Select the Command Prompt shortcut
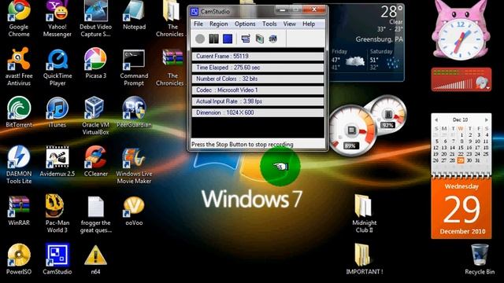The width and height of the screenshot is (504, 283). (x=134, y=67)
